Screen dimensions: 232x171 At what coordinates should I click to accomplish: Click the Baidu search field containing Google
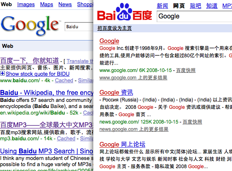tap(194, 16)
